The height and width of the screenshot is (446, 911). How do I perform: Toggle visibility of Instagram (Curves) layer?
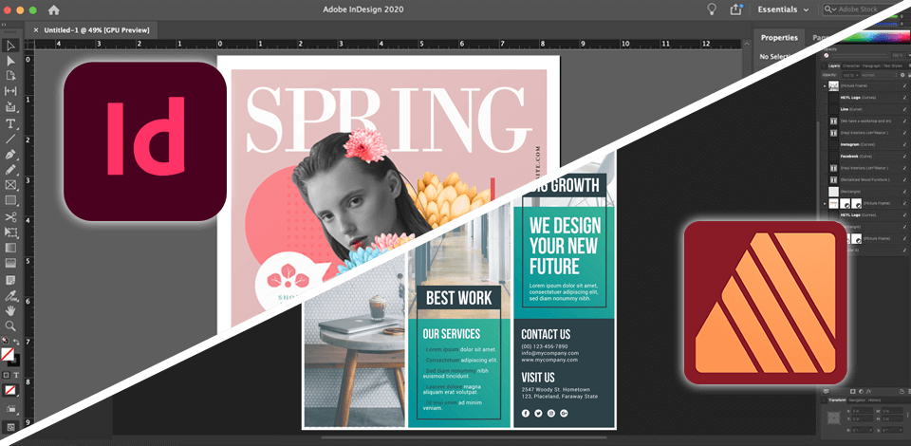pos(904,144)
